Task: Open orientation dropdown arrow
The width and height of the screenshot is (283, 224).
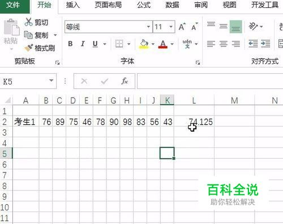Action: 261,27
